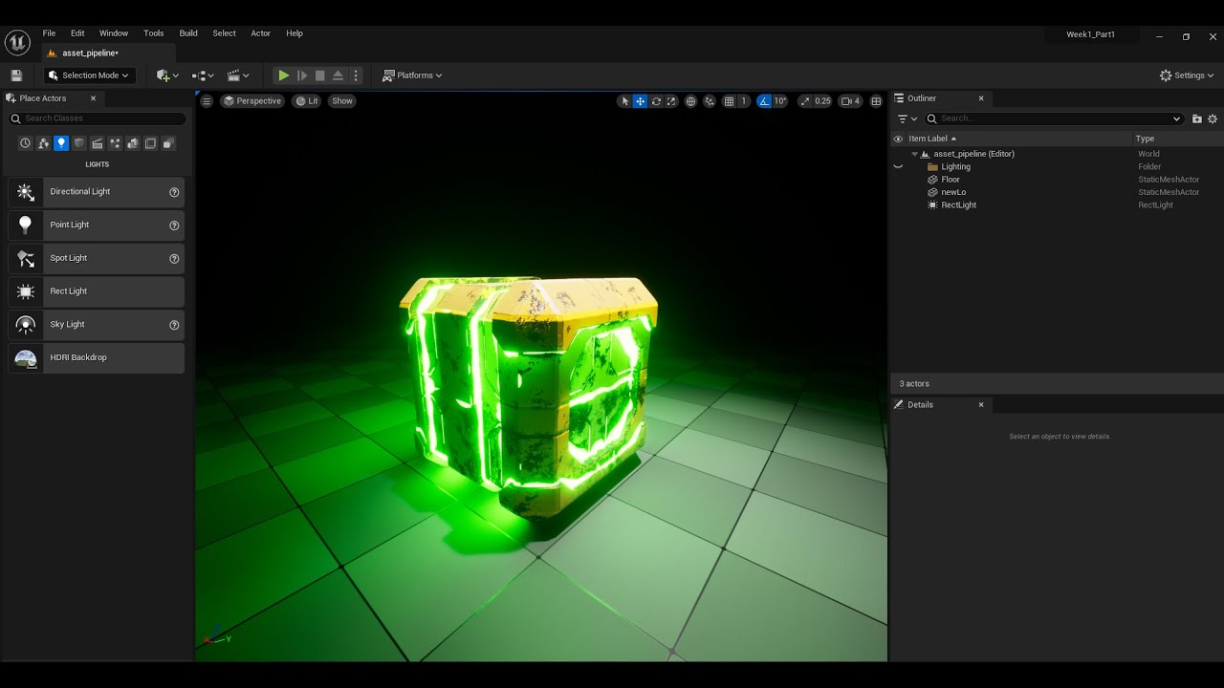
Task: Open the Tools menu
Action: click(154, 33)
